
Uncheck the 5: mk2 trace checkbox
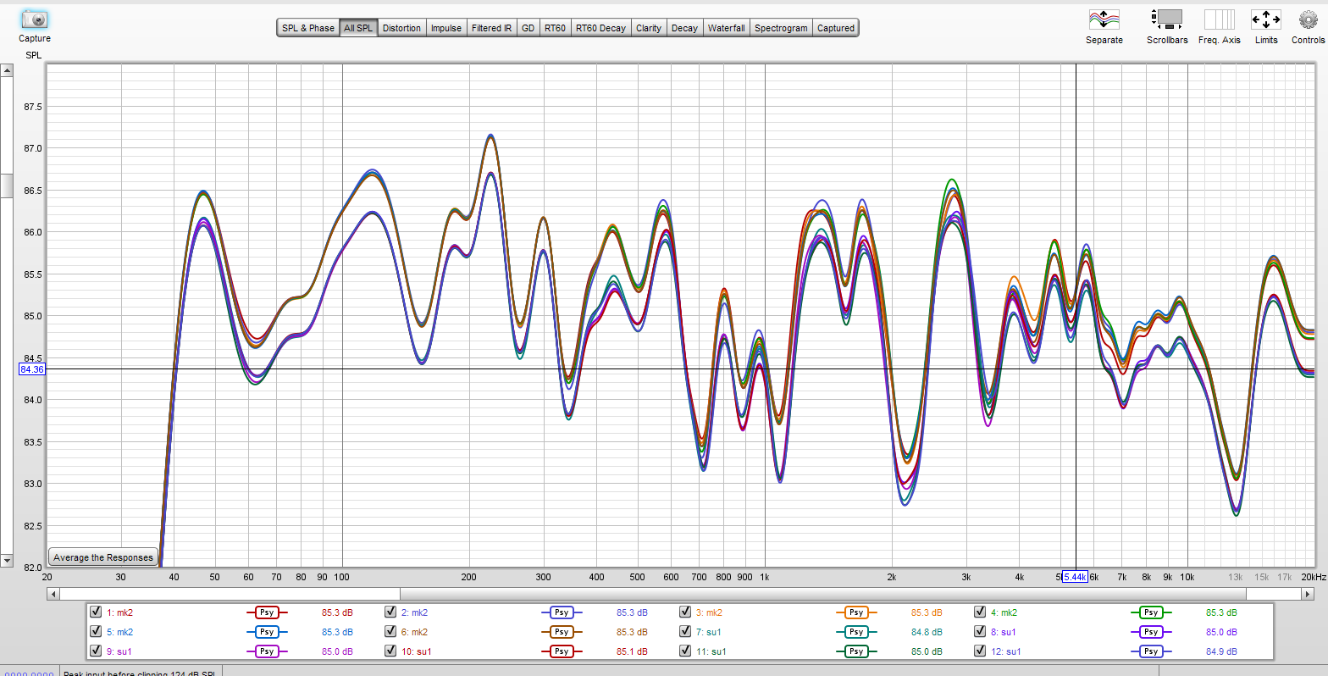(x=96, y=632)
